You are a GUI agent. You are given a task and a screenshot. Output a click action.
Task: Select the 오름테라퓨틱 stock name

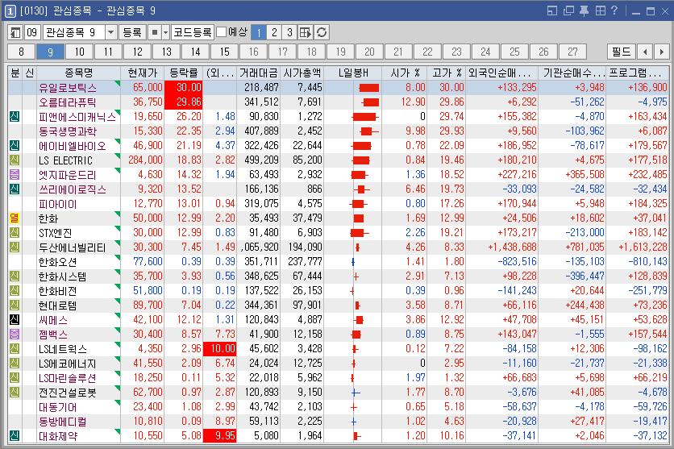click(x=68, y=102)
